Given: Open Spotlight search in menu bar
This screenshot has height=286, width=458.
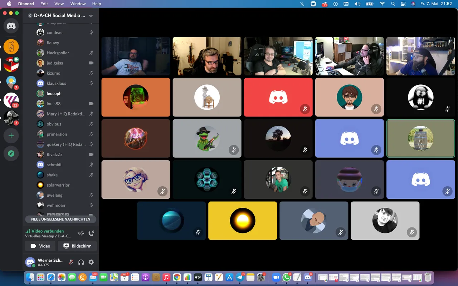Looking at the screenshot, I should 393,4.
